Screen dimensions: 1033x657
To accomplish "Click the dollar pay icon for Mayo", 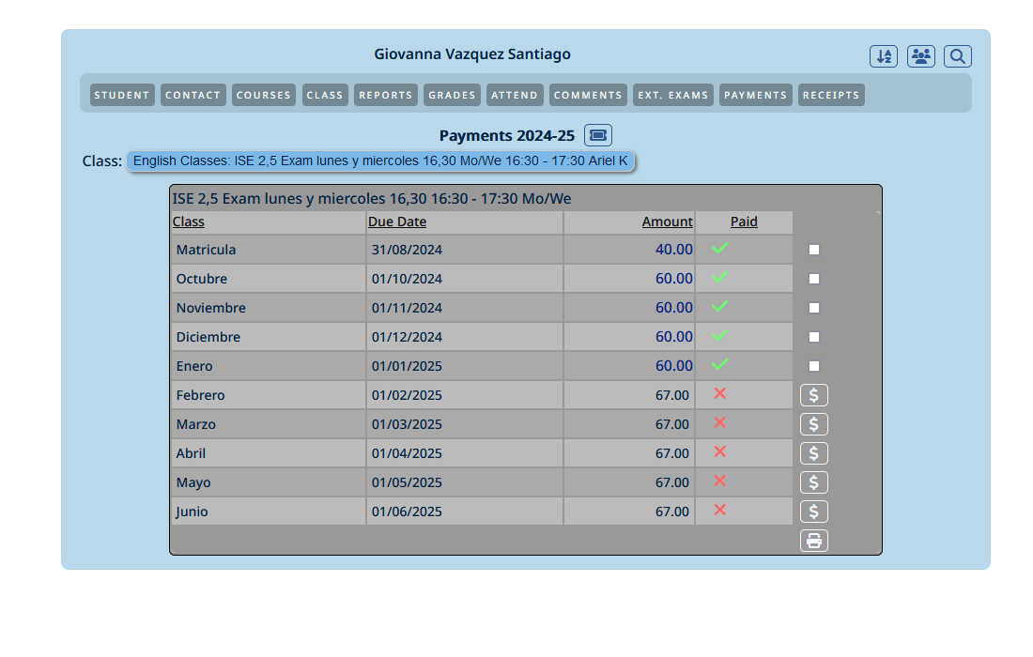I will (814, 482).
